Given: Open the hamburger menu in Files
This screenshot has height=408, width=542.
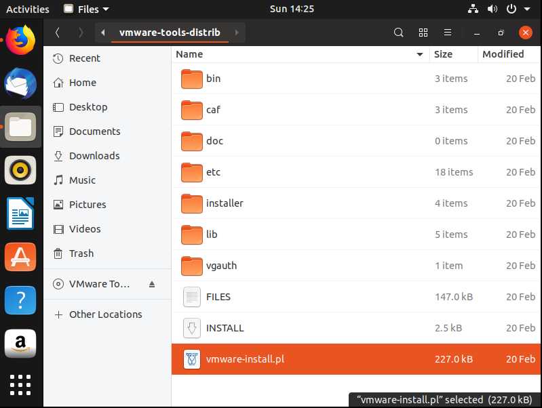Looking at the screenshot, I should [448, 33].
